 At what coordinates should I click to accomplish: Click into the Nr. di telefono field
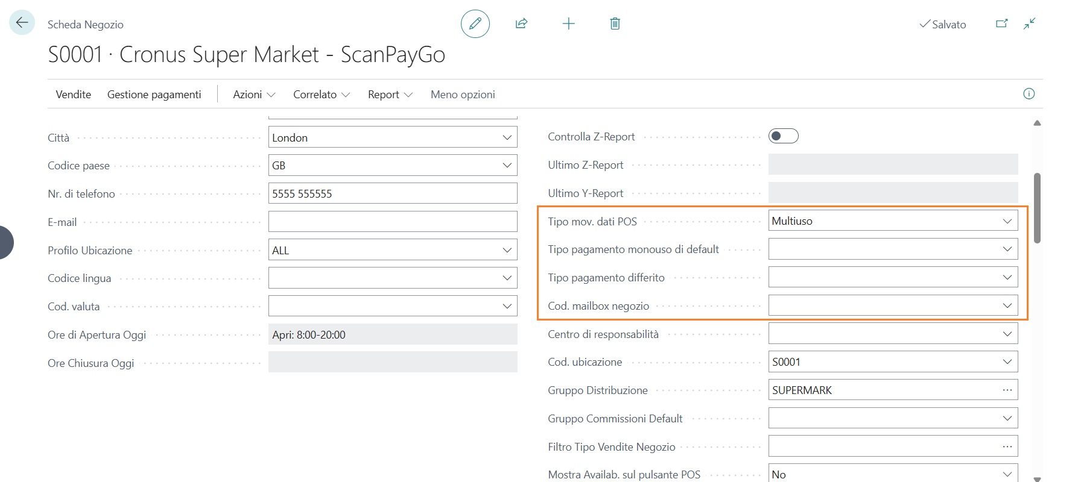[393, 193]
